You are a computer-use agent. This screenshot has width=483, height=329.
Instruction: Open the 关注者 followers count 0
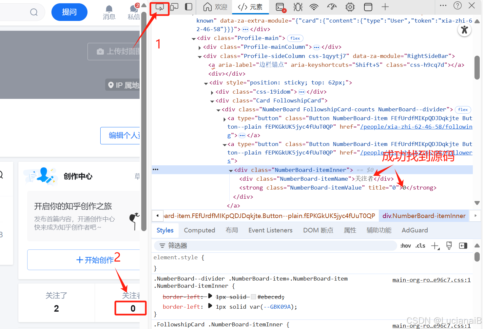pos(130,302)
